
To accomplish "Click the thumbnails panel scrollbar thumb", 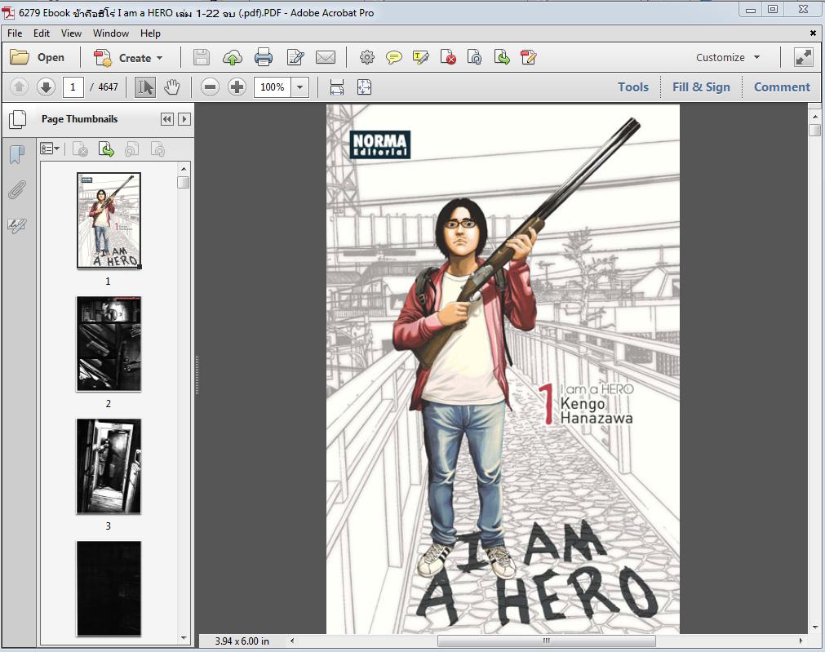I will coord(183,183).
